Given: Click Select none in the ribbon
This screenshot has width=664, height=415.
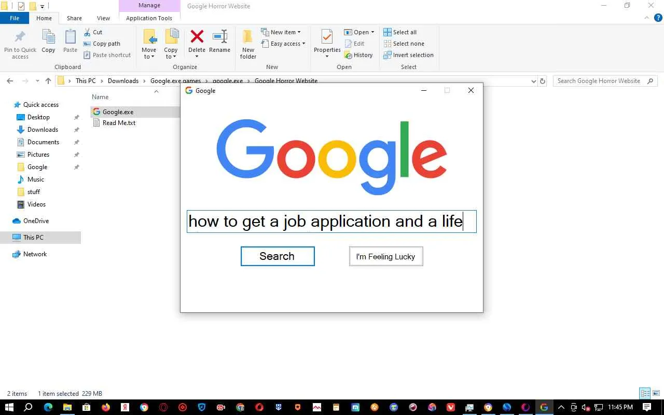Looking at the screenshot, I should coord(404,44).
